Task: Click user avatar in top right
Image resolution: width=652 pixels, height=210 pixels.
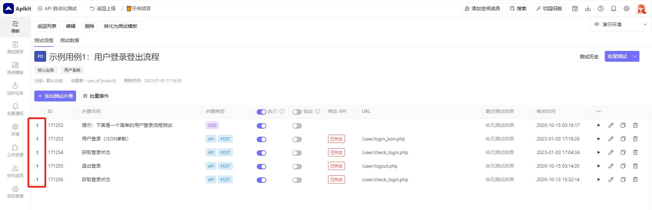Action: [641, 8]
